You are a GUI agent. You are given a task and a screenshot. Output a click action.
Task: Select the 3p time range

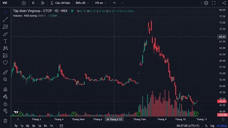coord(34,126)
